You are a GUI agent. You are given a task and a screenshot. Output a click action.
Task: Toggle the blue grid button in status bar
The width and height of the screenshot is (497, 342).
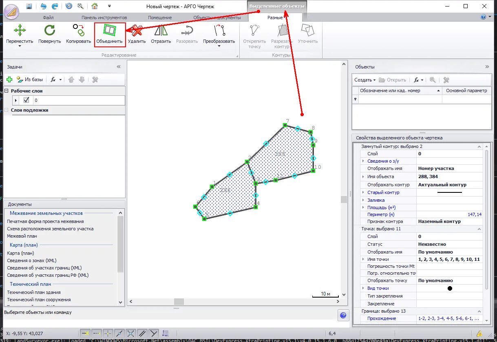166,333
